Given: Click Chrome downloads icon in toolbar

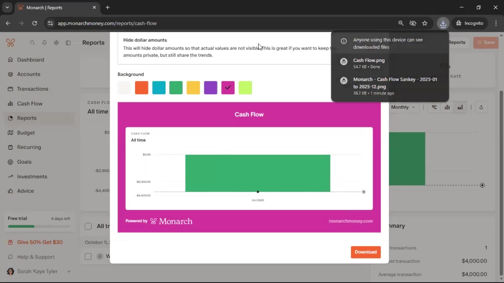Looking at the screenshot, I should click(x=443, y=23).
